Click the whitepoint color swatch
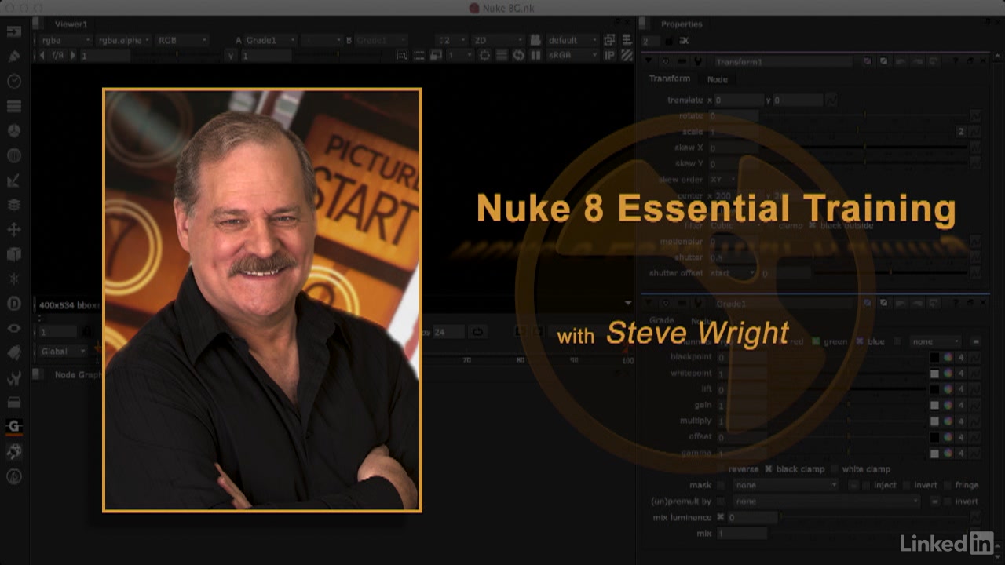The image size is (1005, 565). (x=934, y=374)
